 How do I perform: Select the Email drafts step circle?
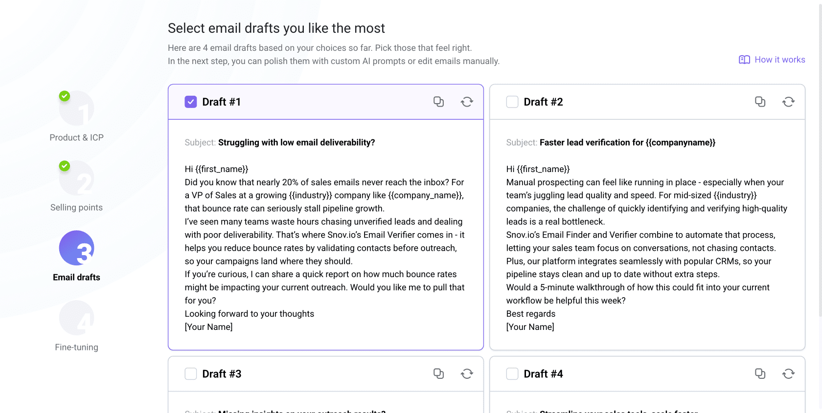point(76,248)
